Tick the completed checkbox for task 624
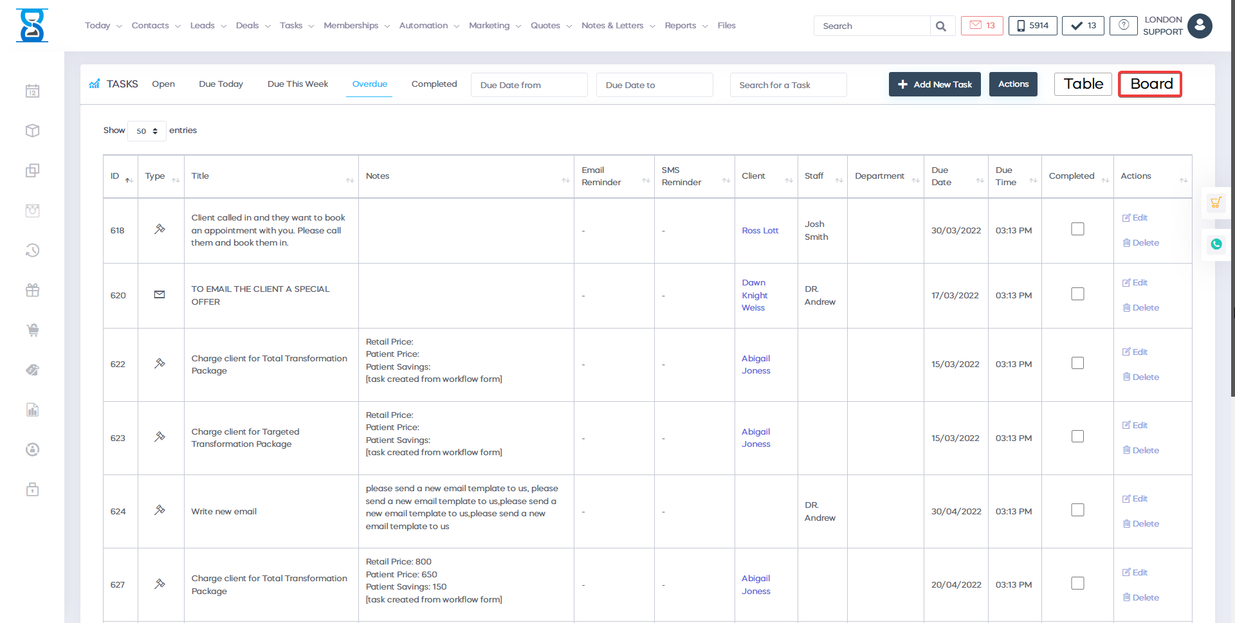 pyautogui.click(x=1077, y=510)
